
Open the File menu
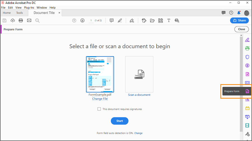pos(3,8)
